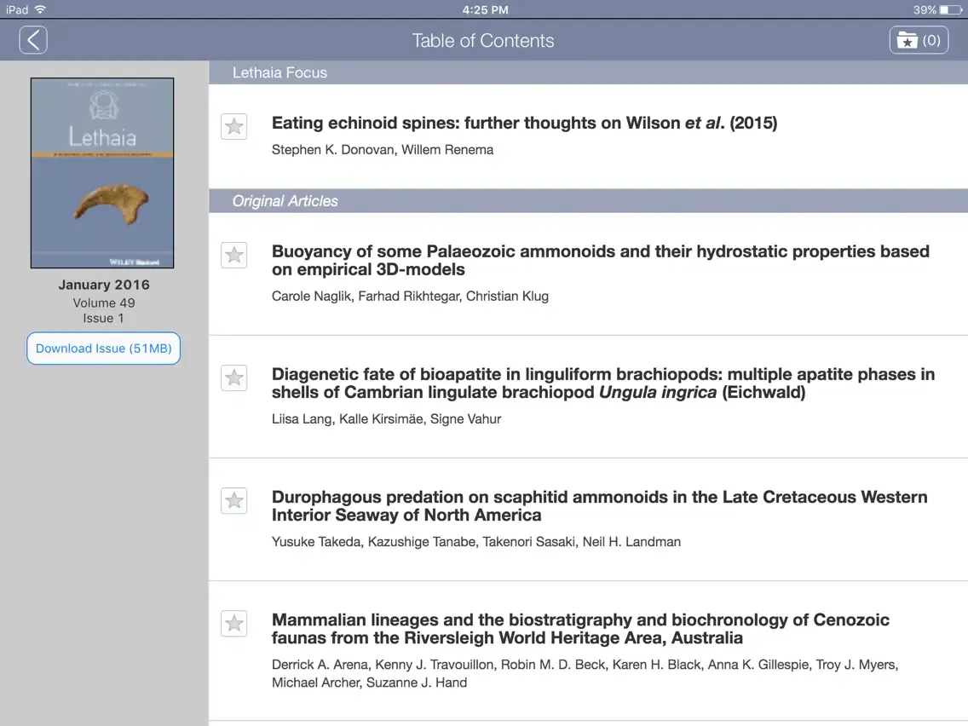Star the Mammalian lineages article
The height and width of the screenshot is (726, 968).
tap(233, 624)
